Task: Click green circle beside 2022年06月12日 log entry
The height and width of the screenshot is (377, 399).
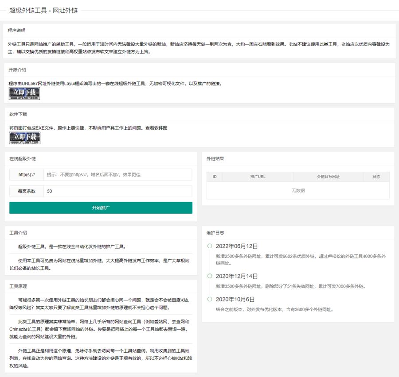Action: click(x=209, y=247)
